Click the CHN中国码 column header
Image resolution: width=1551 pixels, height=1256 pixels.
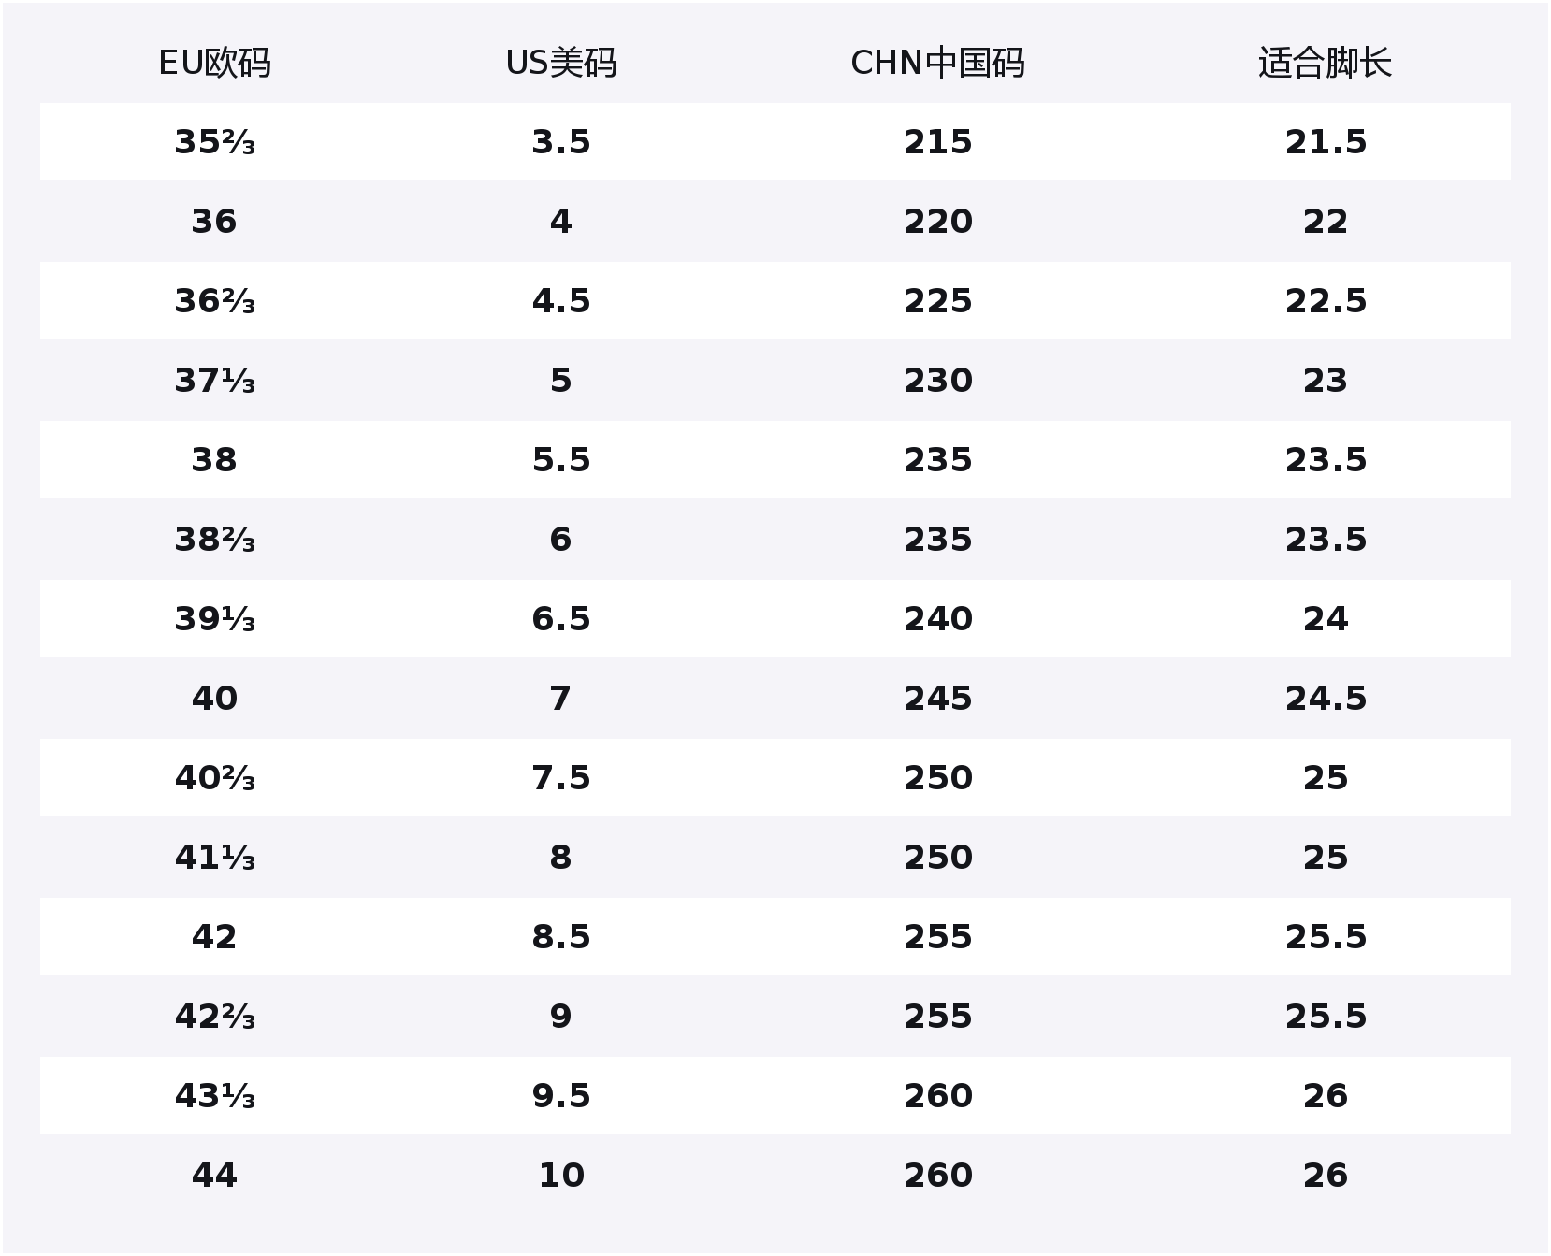(x=937, y=63)
